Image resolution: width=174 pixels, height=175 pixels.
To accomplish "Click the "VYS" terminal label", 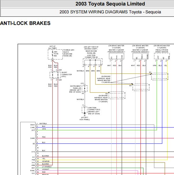I will pos(33,152).
